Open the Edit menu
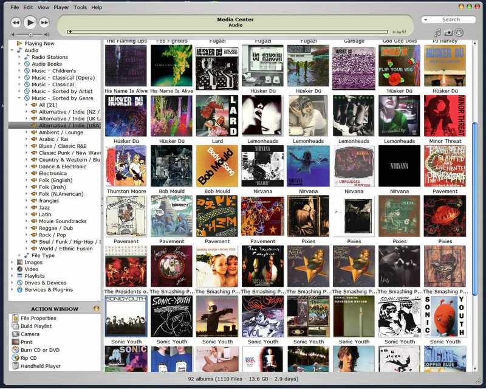The image size is (486, 389). point(28,7)
